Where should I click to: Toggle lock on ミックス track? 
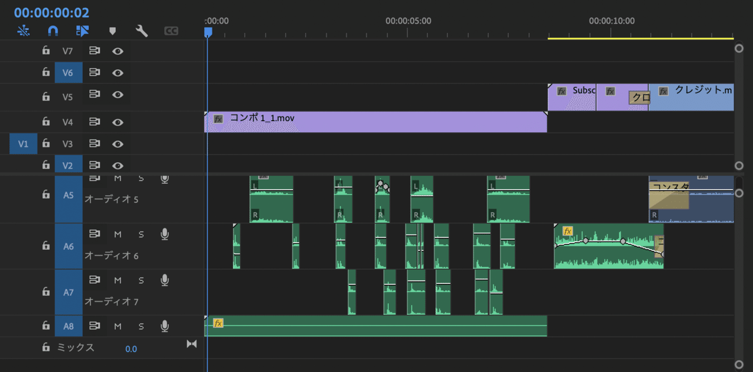46,347
